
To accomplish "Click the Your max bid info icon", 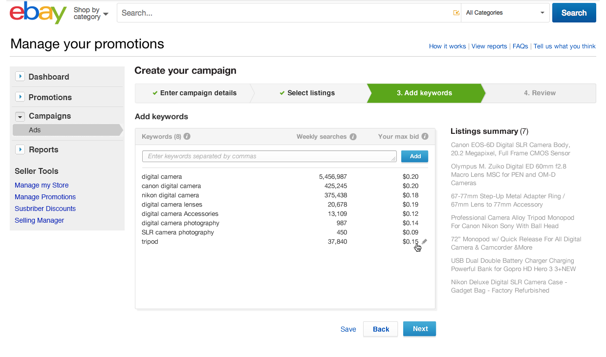I will pos(425,137).
